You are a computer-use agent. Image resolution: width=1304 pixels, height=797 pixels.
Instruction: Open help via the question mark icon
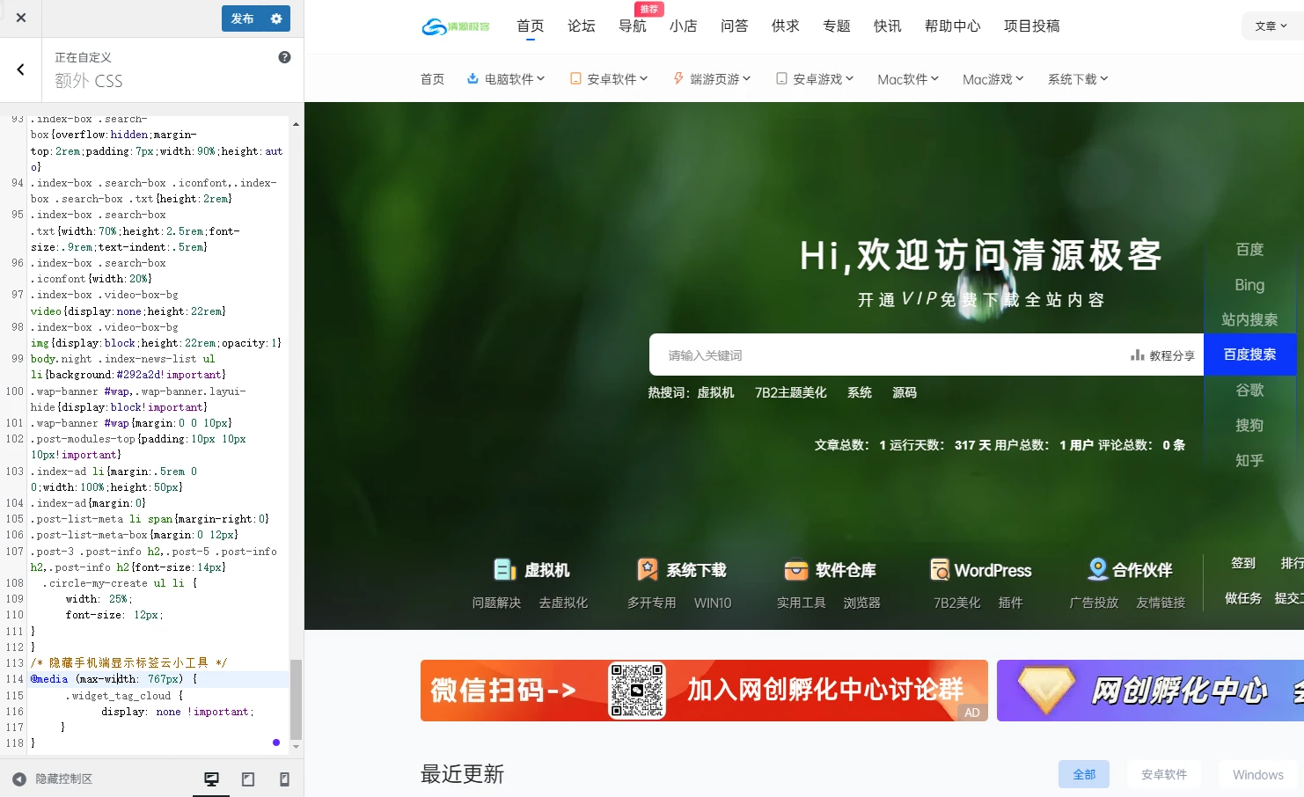(x=284, y=57)
